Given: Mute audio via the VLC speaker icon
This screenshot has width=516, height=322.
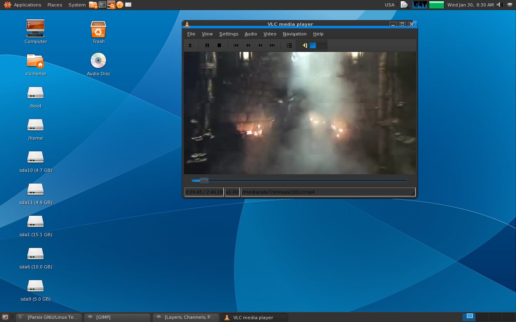Looking at the screenshot, I should 305,45.
